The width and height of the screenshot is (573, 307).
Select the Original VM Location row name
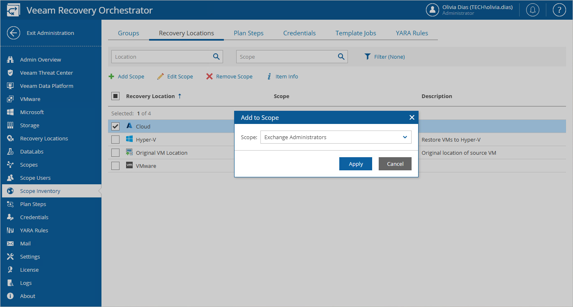pos(161,153)
